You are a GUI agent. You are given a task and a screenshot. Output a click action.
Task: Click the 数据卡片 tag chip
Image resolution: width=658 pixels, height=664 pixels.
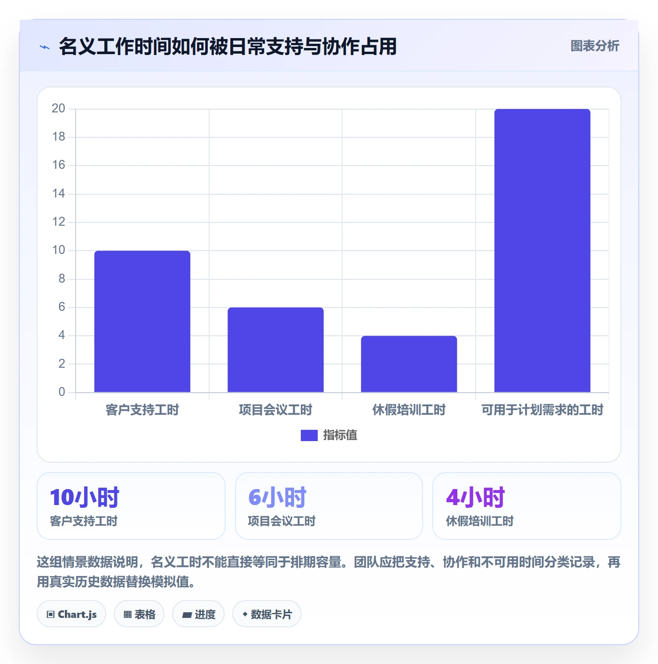click(x=267, y=614)
